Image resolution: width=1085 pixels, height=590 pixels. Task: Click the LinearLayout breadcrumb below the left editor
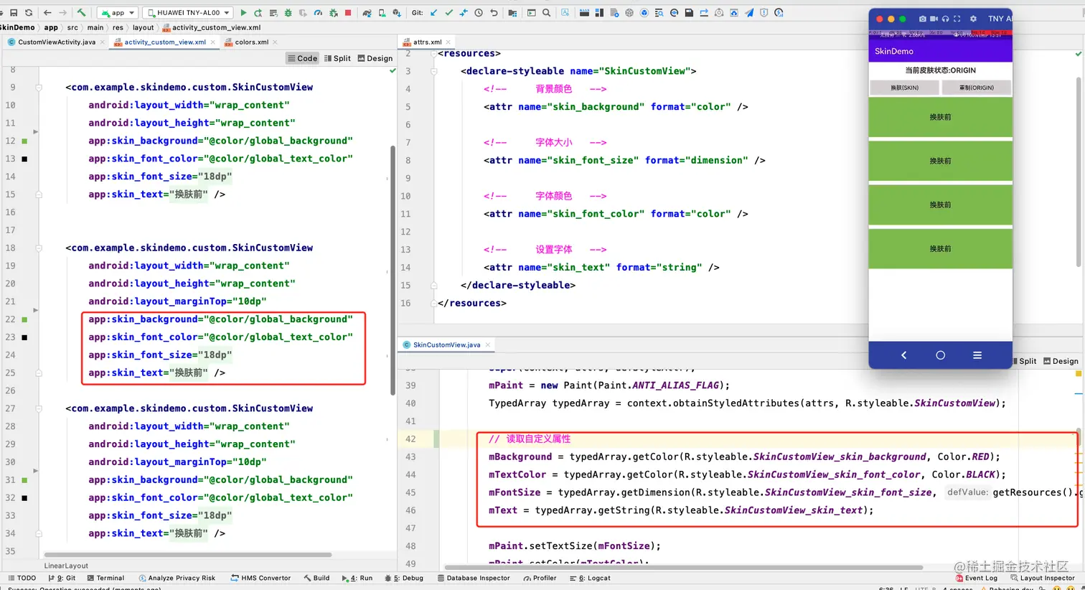click(x=66, y=566)
